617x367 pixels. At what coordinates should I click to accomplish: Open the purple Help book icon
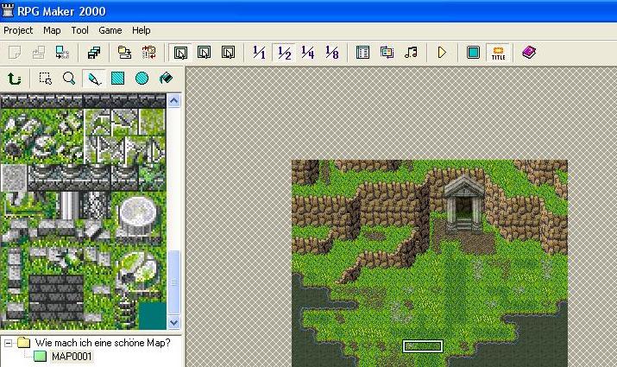pos(529,53)
